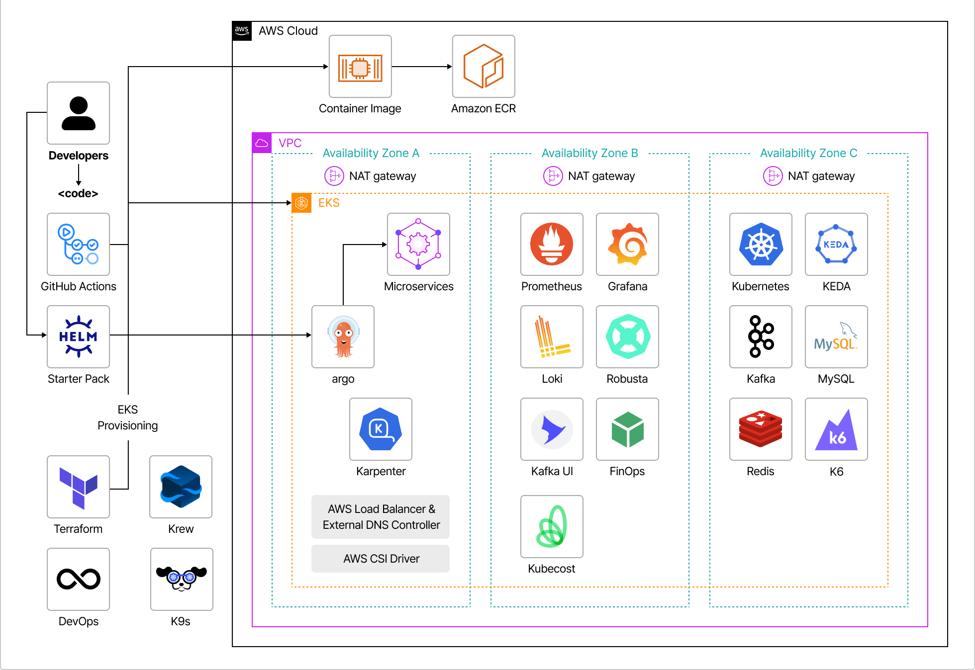975x670 pixels.
Task: Select the Developers user figure
Action: [x=78, y=113]
